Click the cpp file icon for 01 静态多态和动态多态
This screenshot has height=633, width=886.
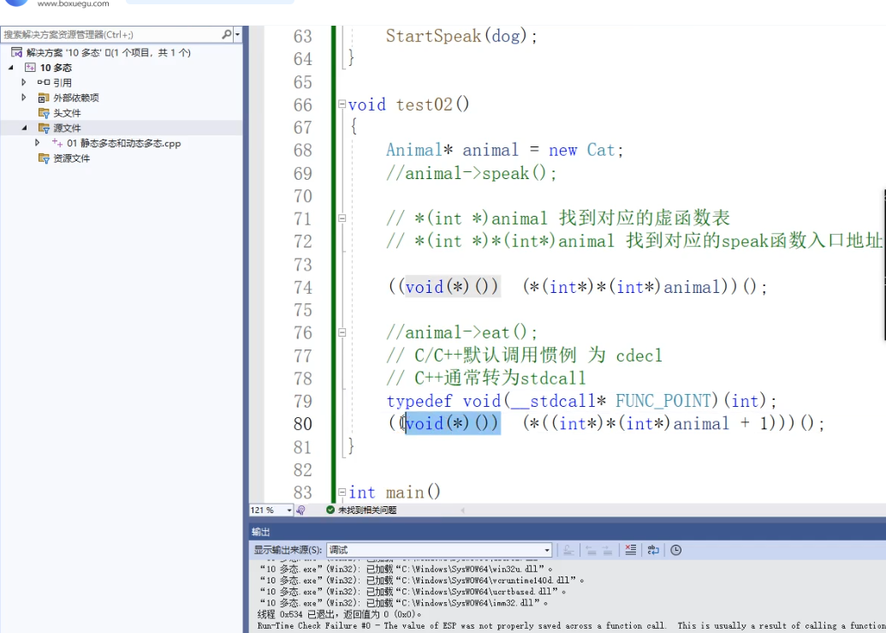pos(57,143)
